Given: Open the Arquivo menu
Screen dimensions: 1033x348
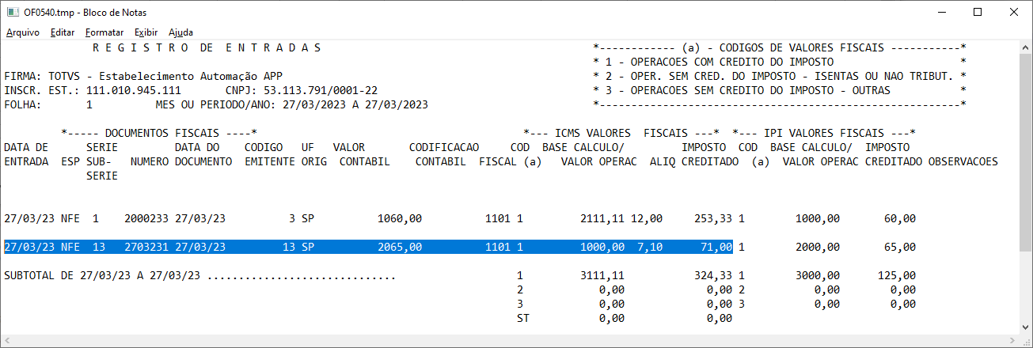Looking at the screenshot, I should [x=22, y=32].
